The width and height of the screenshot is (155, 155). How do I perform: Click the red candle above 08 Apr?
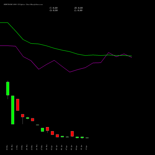pos(72,134)
